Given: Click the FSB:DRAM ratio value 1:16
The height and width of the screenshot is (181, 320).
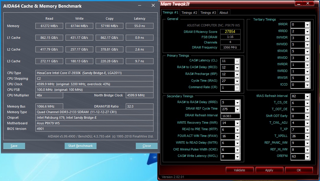Looking at the screenshot, I should click(230, 37).
